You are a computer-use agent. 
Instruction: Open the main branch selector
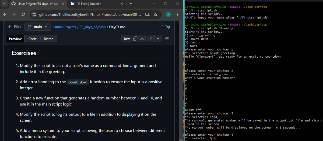(x=38, y=27)
